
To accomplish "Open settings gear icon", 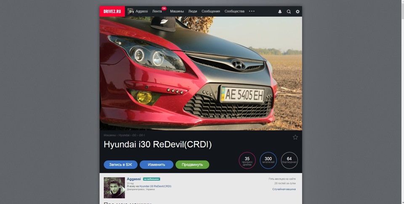I will [x=298, y=12].
